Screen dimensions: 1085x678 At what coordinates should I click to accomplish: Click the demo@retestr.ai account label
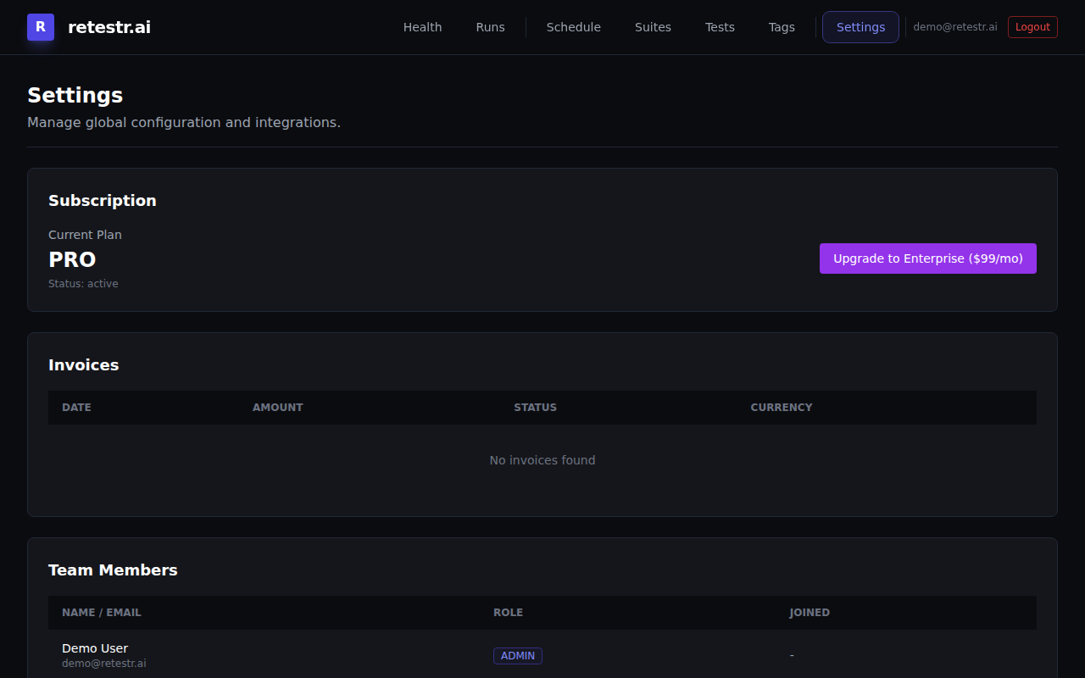point(955,26)
